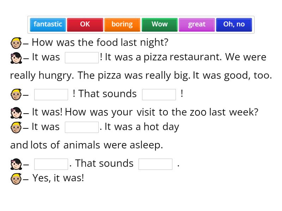The width and height of the screenshot is (282, 211).
Task: Click the blank before 'It was a hot day'
Action: point(82,127)
